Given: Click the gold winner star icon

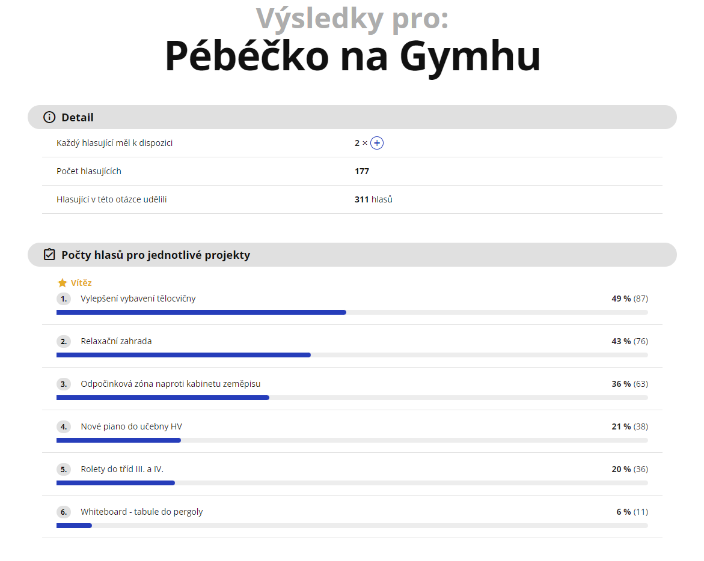Looking at the screenshot, I should tap(62, 283).
